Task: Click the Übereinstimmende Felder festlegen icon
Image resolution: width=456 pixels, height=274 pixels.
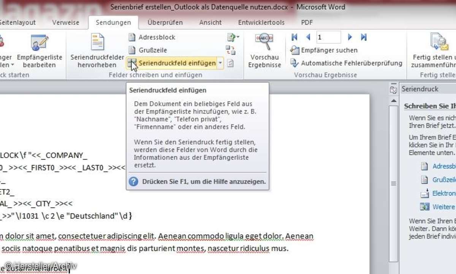Action: (230, 50)
